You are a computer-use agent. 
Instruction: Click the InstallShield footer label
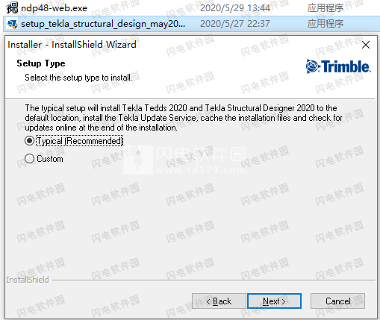pyautogui.click(x=28, y=280)
